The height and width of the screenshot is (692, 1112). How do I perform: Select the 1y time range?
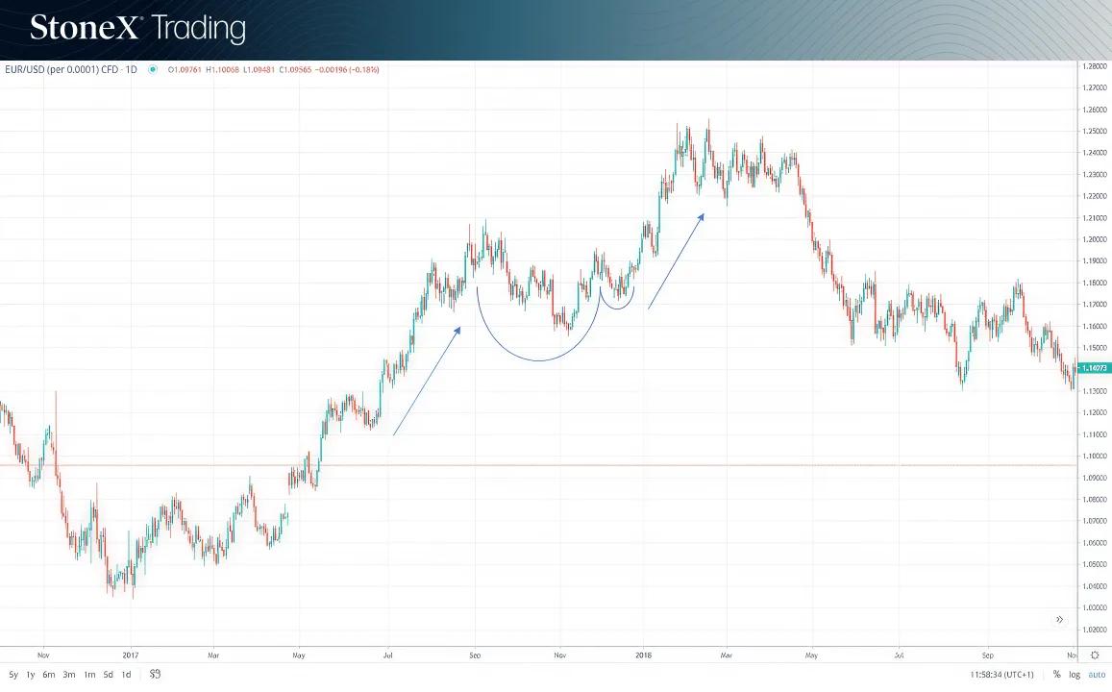pos(31,675)
